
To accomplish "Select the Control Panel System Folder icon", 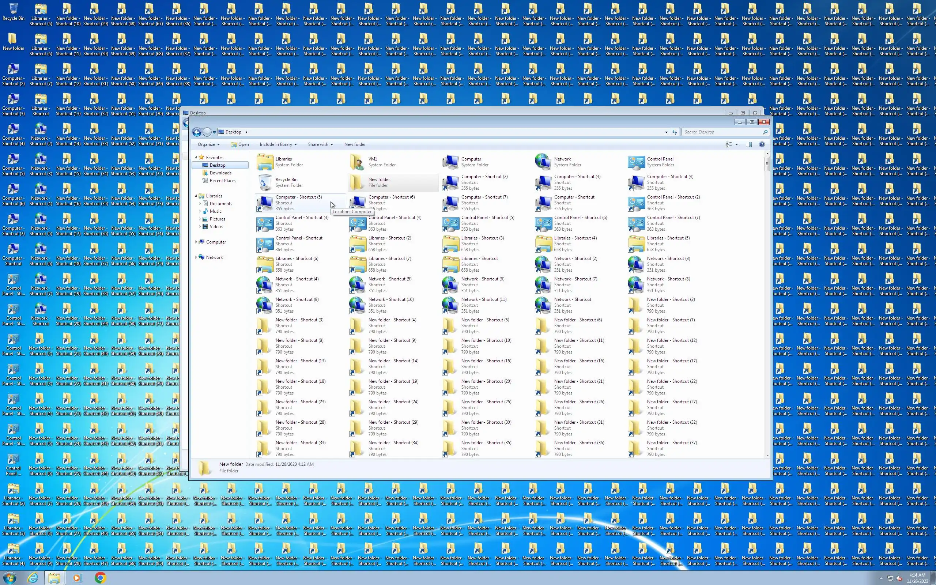I will (636, 162).
